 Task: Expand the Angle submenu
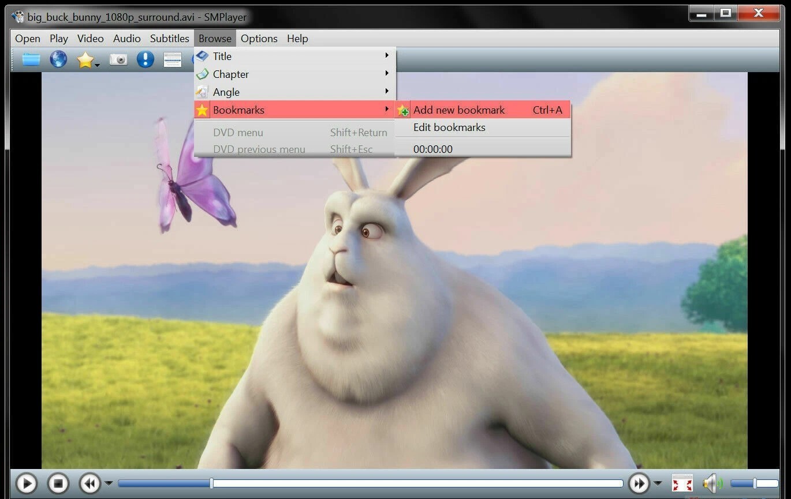tap(294, 92)
